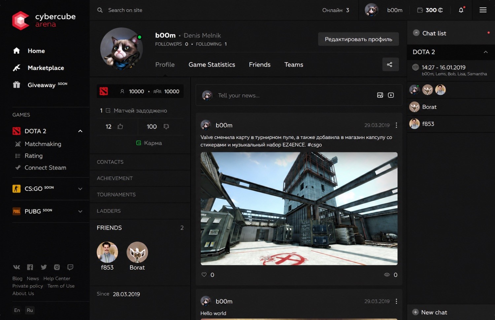Screen dimensions: 495x320
Task: Open the CS:GO map image in the post
Action: point(299,208)
